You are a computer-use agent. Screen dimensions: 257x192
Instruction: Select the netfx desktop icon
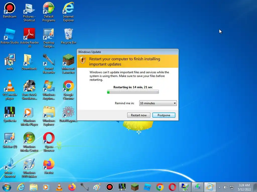[x=10, y=62]
